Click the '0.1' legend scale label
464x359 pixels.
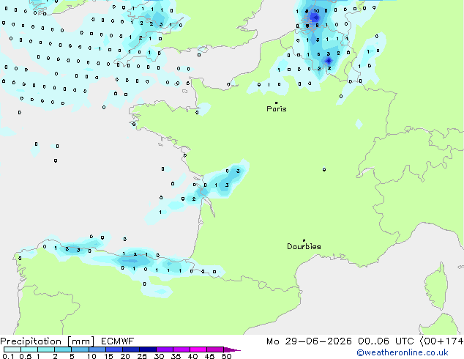pyautogui.click(x=7, y=356)
